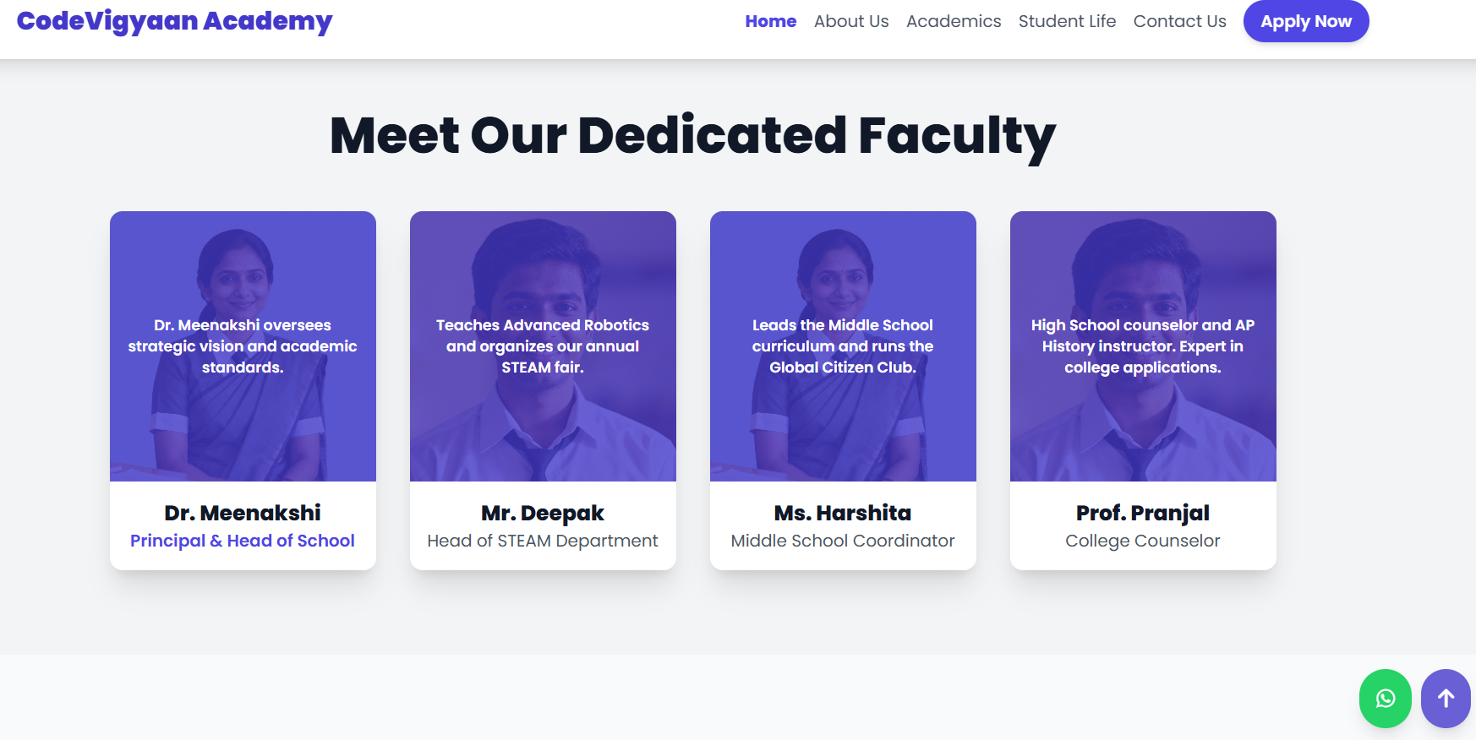The height and width of the screenshot is (740, 1476).
Task: Open WhatsApp chat via green icon
Action: (x=1385, y=699)
